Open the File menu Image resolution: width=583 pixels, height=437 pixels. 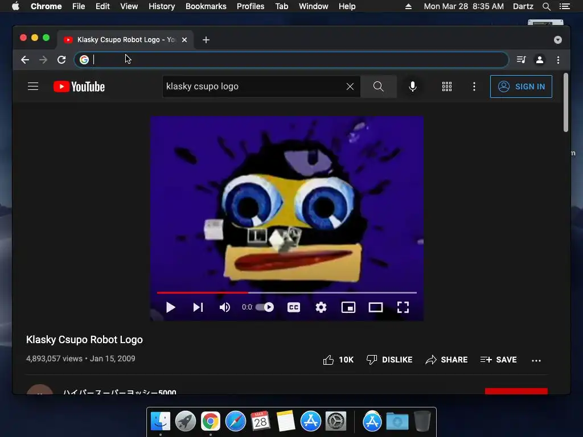tap(79, 6)
